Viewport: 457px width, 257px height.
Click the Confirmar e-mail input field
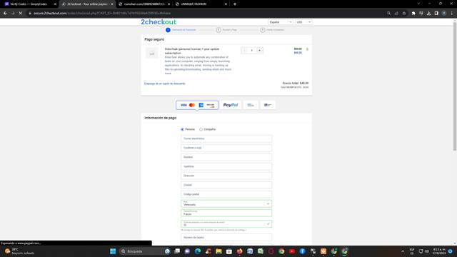[226, 148]
